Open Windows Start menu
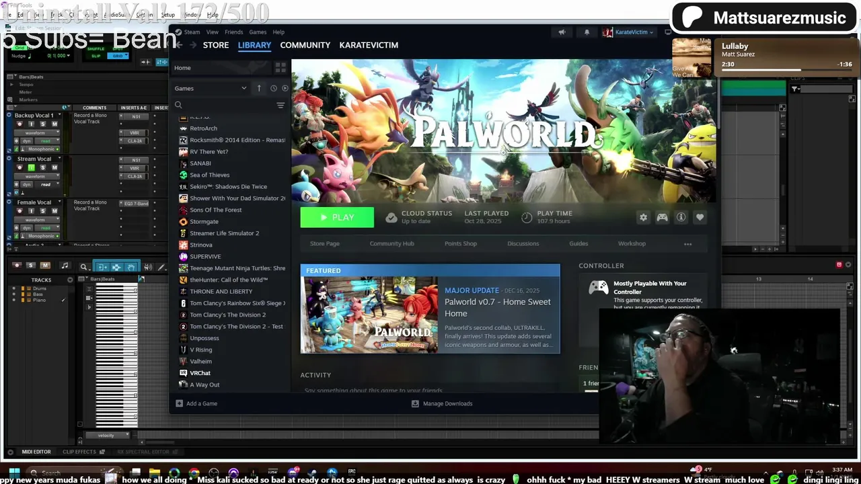Viewport: 861px width, 484px height. pos(13,473)
